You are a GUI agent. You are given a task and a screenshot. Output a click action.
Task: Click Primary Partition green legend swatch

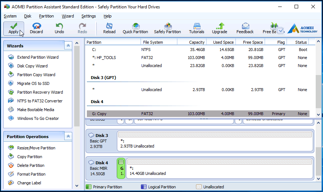click(89, 187)
